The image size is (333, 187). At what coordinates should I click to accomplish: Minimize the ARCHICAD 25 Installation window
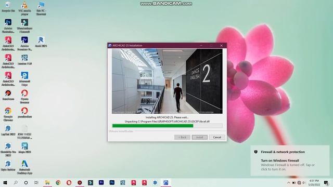tap(201, 45)
